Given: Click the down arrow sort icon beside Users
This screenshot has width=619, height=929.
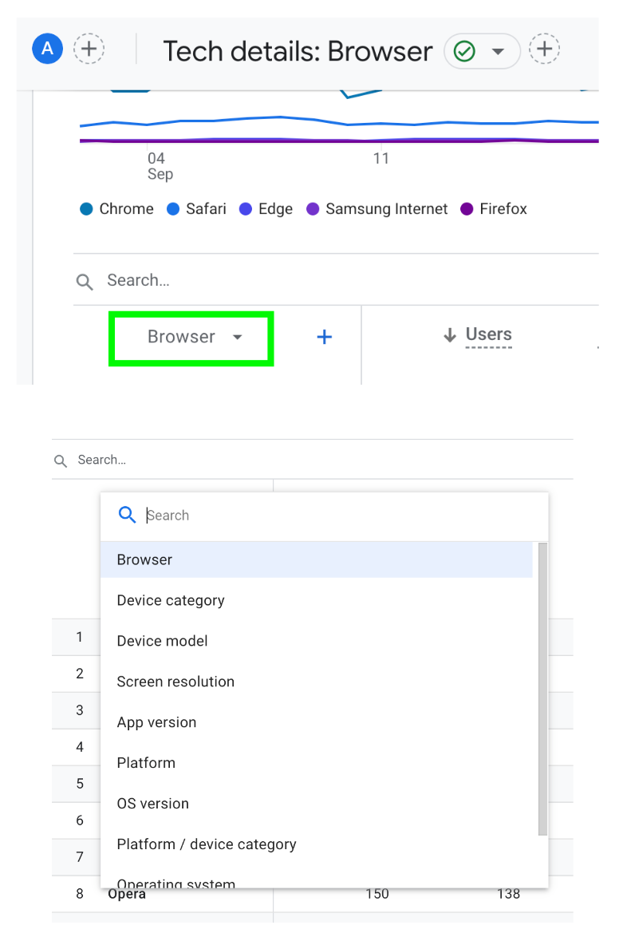Looking at the screenshot, I should click(x=450, y=335).
